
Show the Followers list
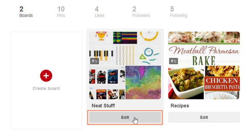(x=141, y=12)
